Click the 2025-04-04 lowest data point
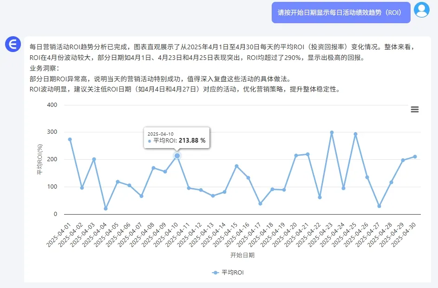 [105, 209]
